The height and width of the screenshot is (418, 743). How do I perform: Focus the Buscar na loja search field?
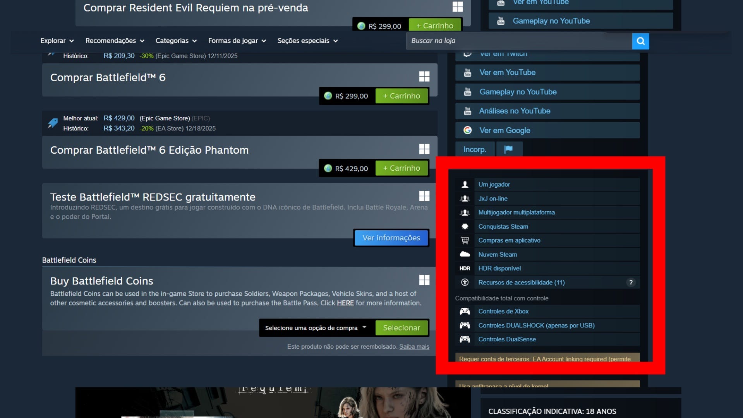[x=519, y=41]
